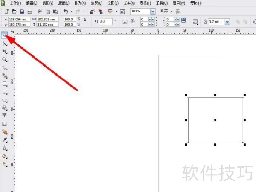Open the Welcome screen icon

tap(122, 11)
